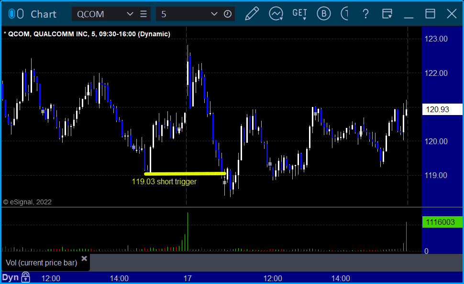Click the 122.00 price axis label
The width and height of the screenshot is (464, 284).
pyautogui.click(x=436, y=73)
